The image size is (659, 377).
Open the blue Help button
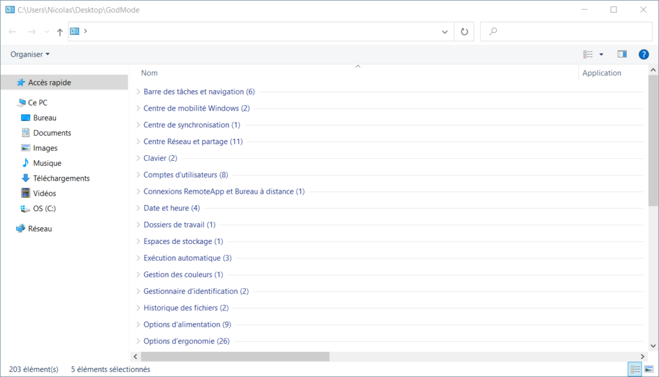[644, 54]
